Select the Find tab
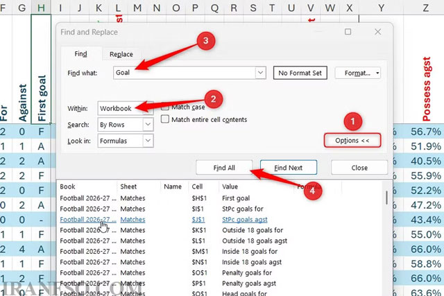The height and width of the screenshot is (296, 444). tap(80, 53)
